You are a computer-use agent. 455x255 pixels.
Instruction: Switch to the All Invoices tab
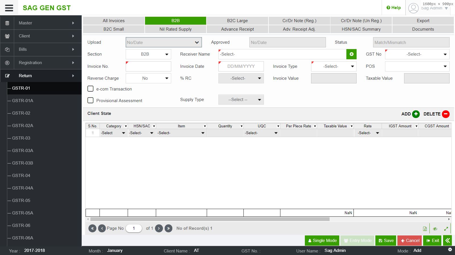click(114, 21)
